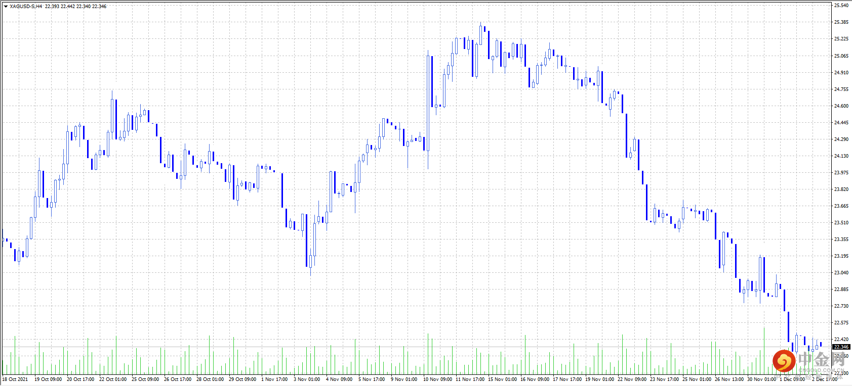Pick the 23.040 price scale value
The height and width of the screenshot is (386, 852).
[841, 273]
